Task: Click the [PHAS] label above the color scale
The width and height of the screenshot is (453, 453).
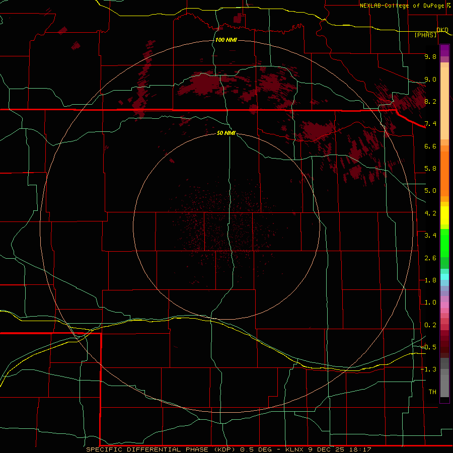Action: (x=425, y=35)
